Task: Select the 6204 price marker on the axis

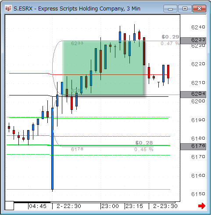Action: click(193, 94)
